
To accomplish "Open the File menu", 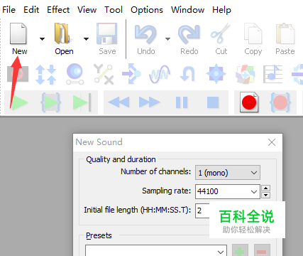I will pyautogui.click(x=9, y=10).
